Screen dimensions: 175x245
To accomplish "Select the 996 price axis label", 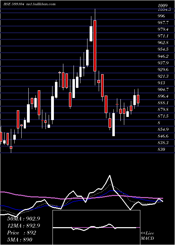I will point(161,16).
